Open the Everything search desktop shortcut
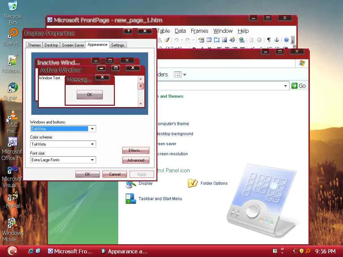This screenshot has height=257, width=343. (13, 37)
